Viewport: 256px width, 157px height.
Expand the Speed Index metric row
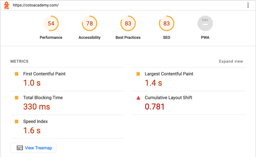[x=67, y=127]
